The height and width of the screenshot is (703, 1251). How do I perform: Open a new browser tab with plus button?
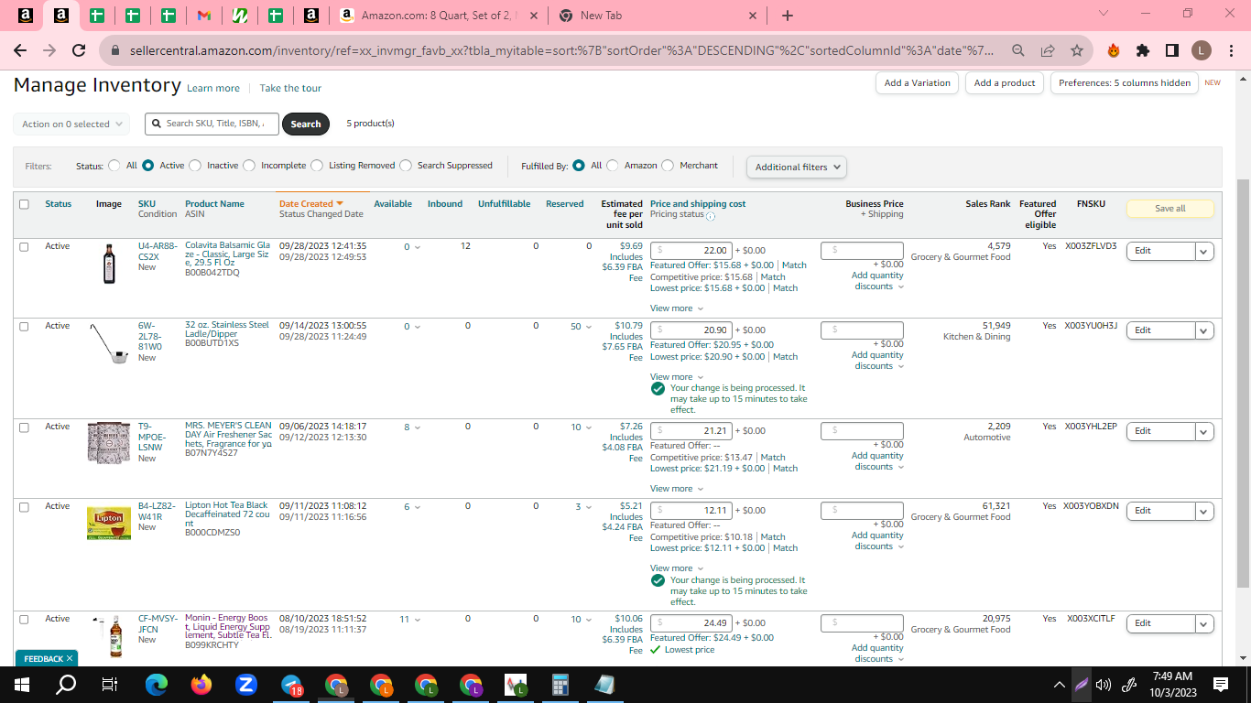pos(788,16)
